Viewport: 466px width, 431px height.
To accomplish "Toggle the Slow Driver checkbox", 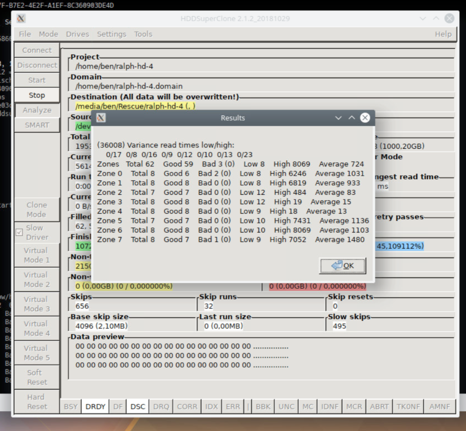I will 19,233.
